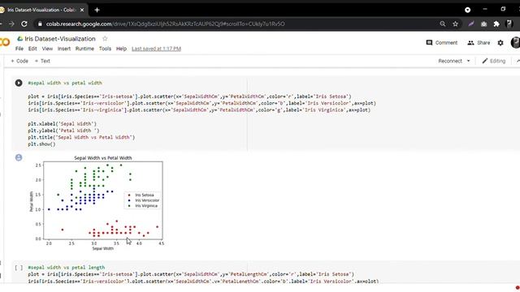Add a new Code cell
Image resolution: width=520 pixels, height=292 pixels.
[19, 61]
